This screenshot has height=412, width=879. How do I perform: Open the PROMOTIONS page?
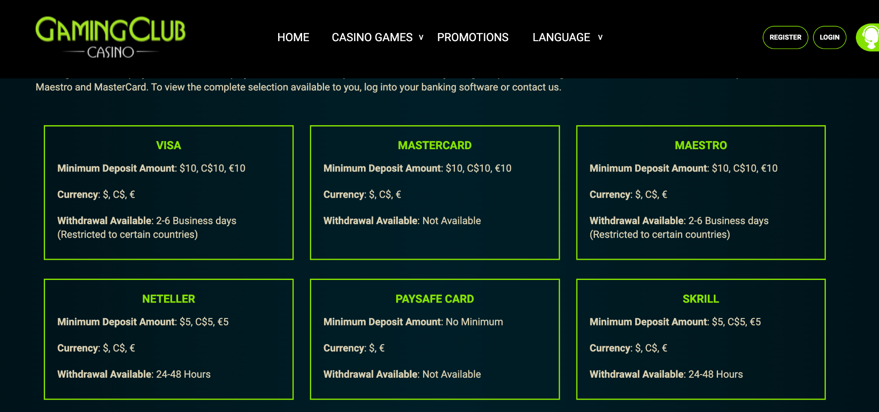[472, 37]
